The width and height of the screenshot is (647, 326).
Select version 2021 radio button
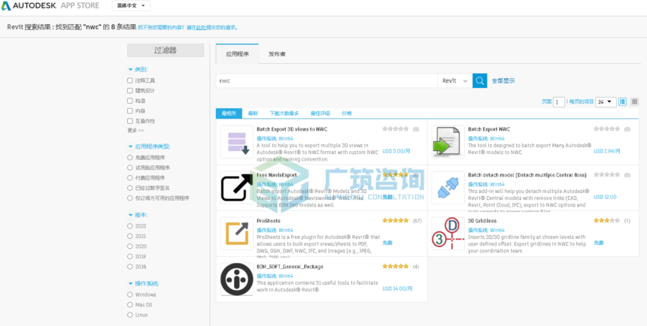[x=130, y=236]
